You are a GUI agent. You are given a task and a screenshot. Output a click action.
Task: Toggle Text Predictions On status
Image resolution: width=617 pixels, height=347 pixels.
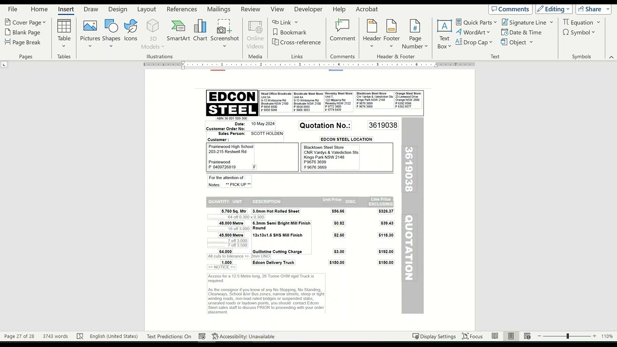point(169,336)
